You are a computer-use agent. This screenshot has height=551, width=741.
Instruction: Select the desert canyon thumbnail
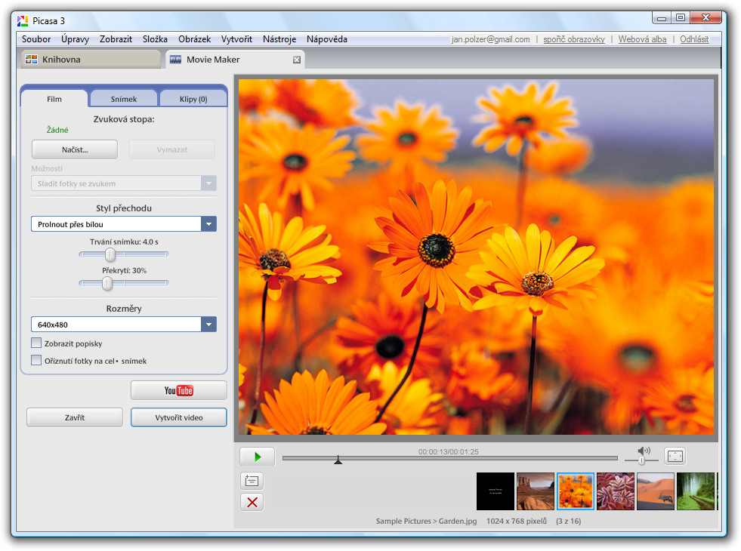coord(536,491)
